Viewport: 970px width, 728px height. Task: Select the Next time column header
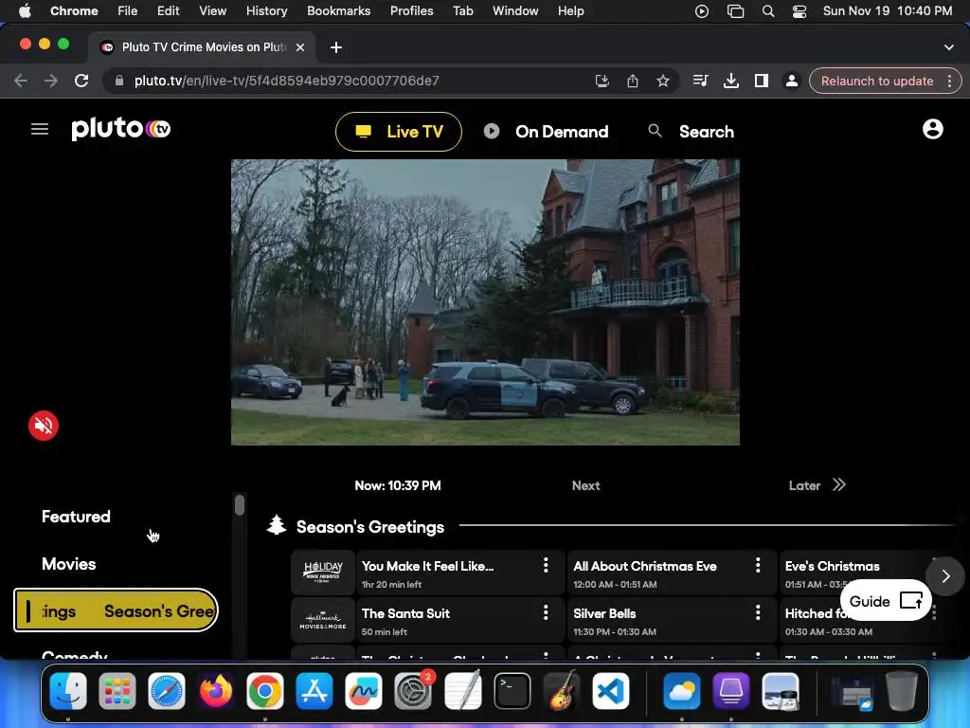click(x=585, y=485)
